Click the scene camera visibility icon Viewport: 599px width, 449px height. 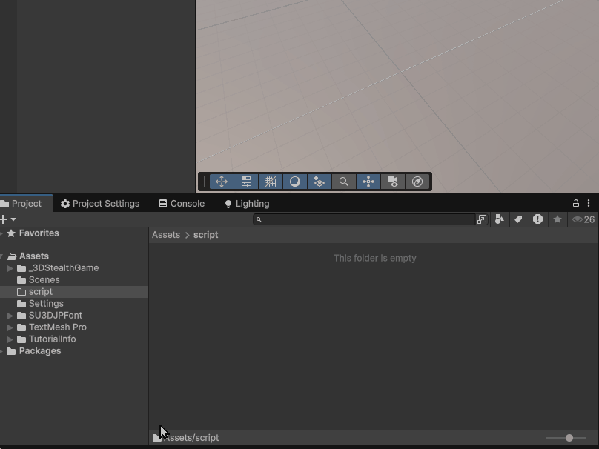(393, 182)
